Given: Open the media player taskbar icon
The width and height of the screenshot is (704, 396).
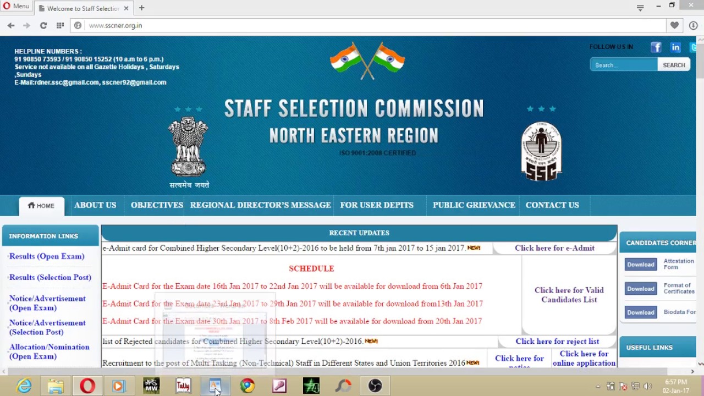Looking at the screenshot, I should [x=119, y=386].
